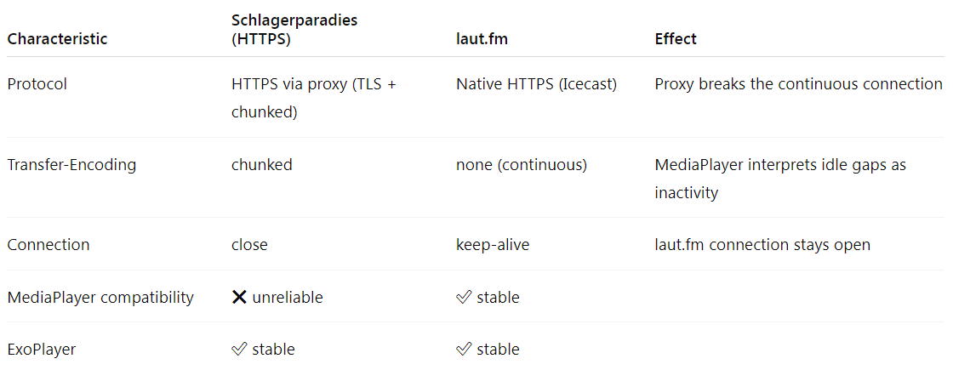Click the "MediaPlayer compatibility" row label
The width and height of the screenshot is (953, 370).
coord(100,298)
